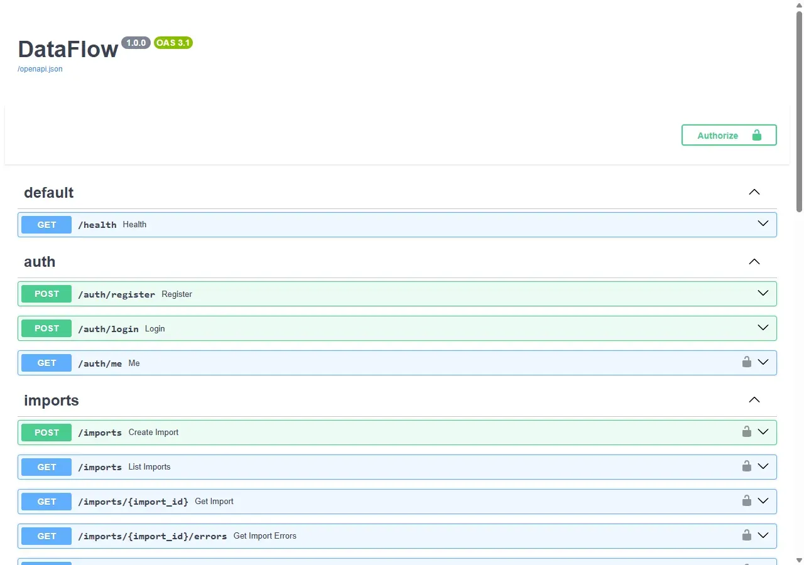Collapse the imports section

coord(754,400)
